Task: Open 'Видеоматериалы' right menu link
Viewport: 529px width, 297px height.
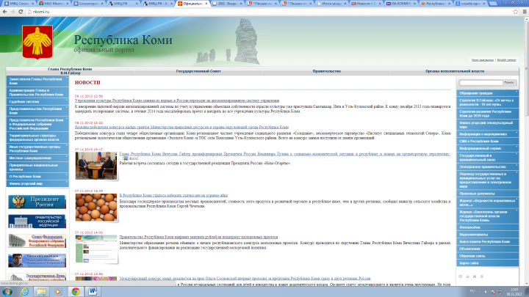Action: 488,235
